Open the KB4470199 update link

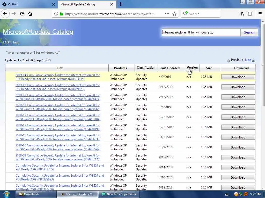pyautogui.click(x=58, y=127)
